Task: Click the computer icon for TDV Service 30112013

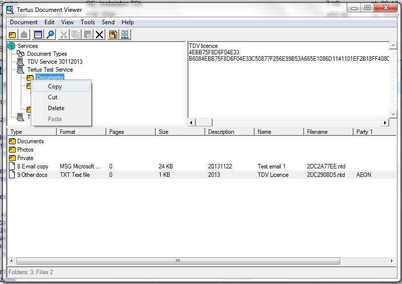Action: coord(20,61)
